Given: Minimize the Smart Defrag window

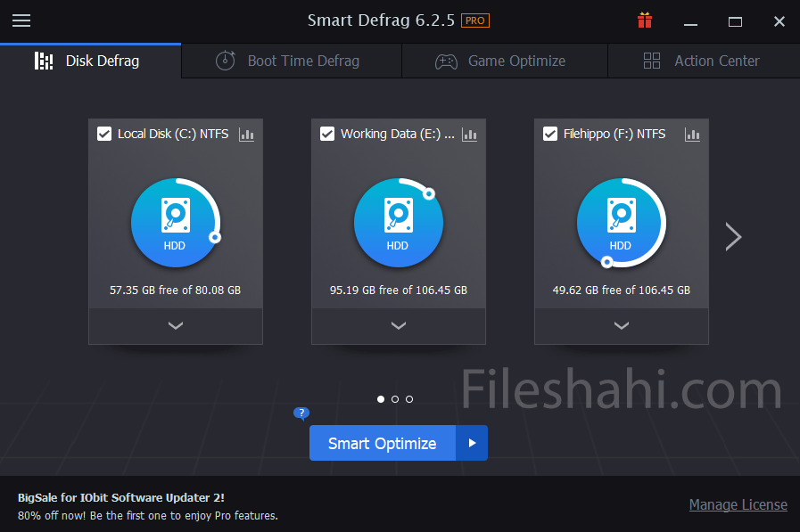Looking at the screenshot, I should pyautogui.click(x=691, y=22).
